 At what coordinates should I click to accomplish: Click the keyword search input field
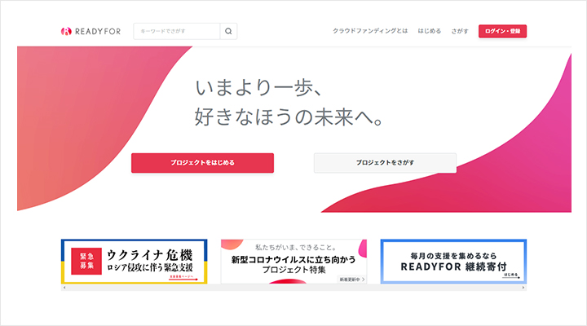(176, 32)
